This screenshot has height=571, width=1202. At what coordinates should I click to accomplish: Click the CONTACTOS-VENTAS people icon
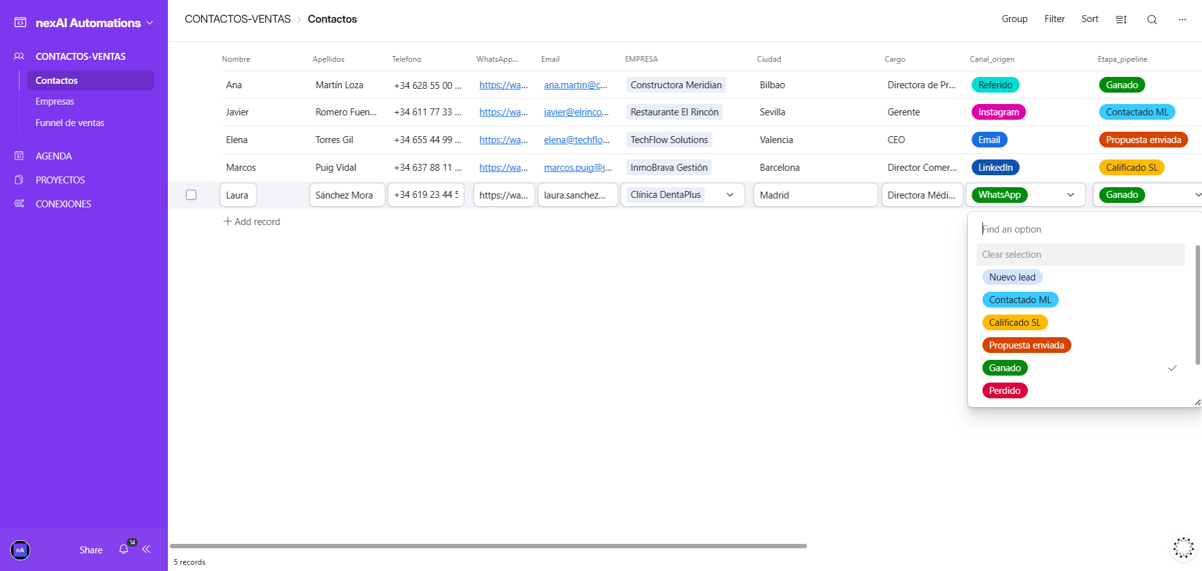click(19, 56)
